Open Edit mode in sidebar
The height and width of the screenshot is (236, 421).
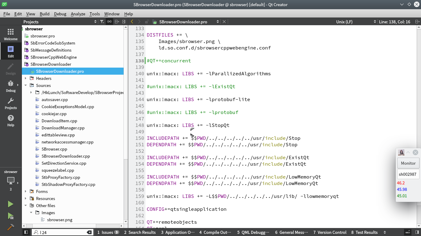tap(11, 52)
